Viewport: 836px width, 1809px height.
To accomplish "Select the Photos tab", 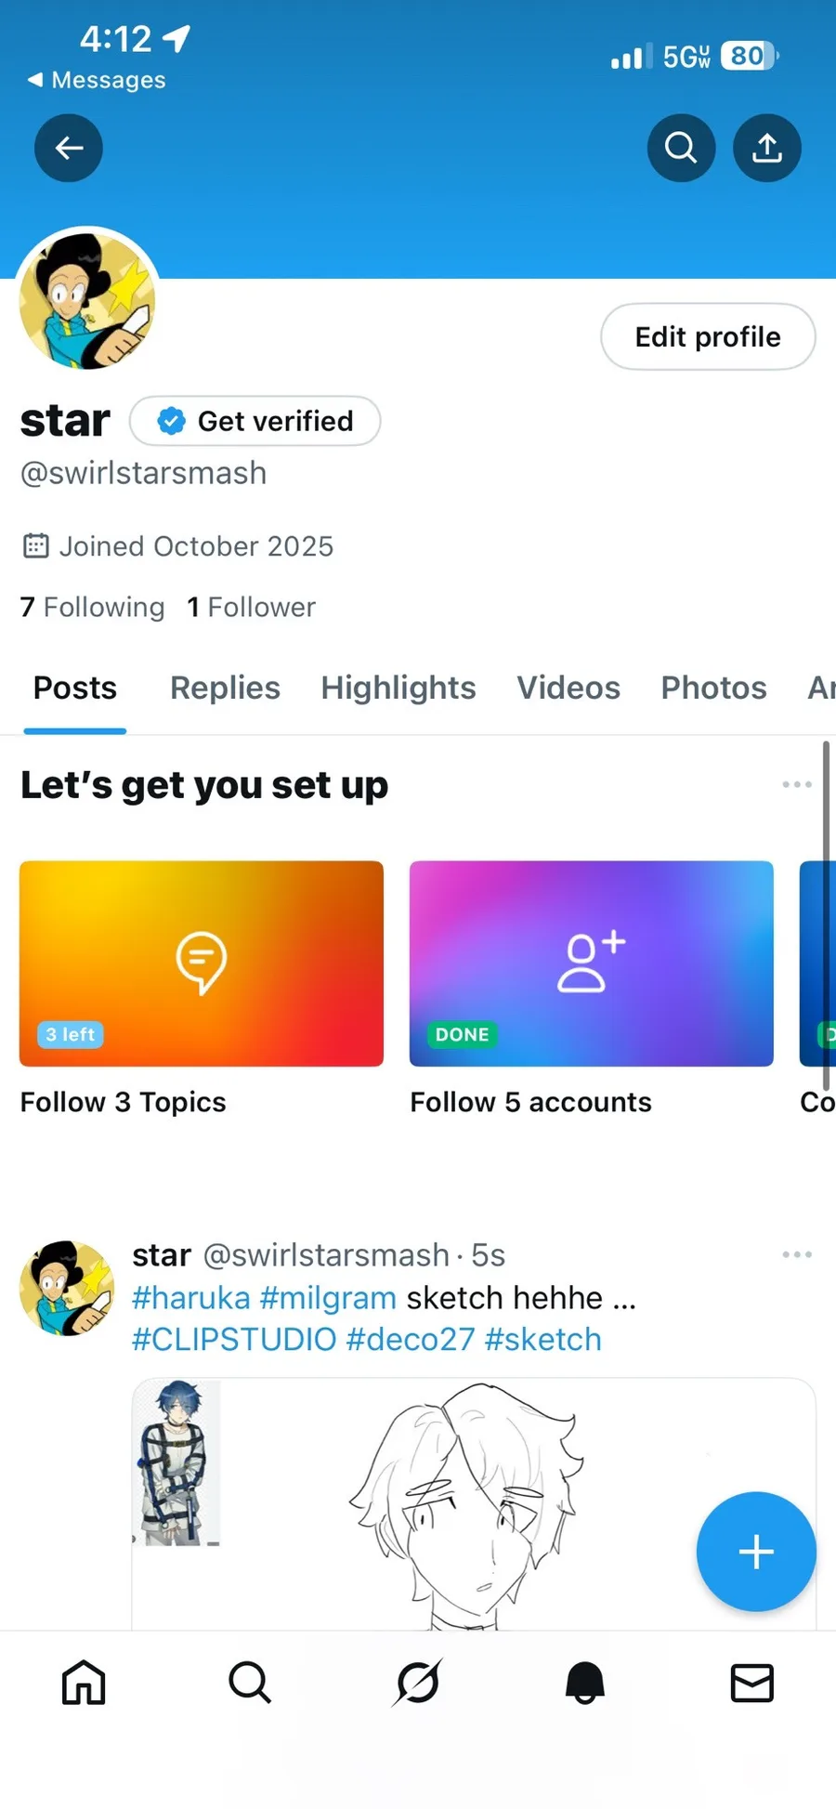I will tap(713, 688).
